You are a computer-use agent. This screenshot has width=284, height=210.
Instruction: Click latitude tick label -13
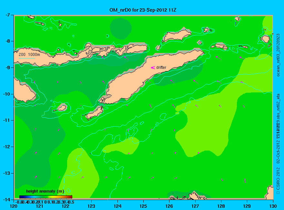coord(6,173)
